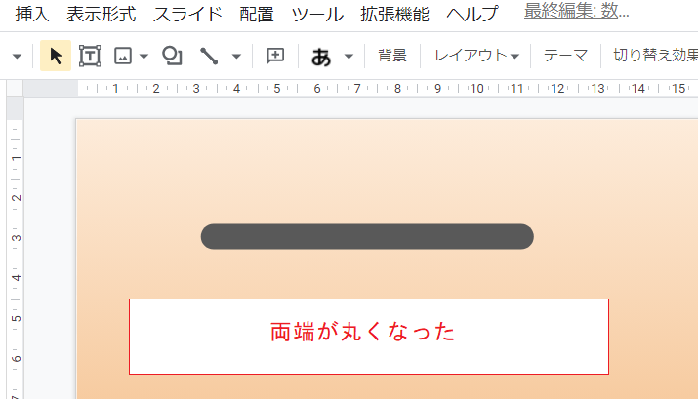Image resolution: width=698 pixels, height=399 pixels.
Task: Open the 配置 menu
Action: click(x=257, y=15)
